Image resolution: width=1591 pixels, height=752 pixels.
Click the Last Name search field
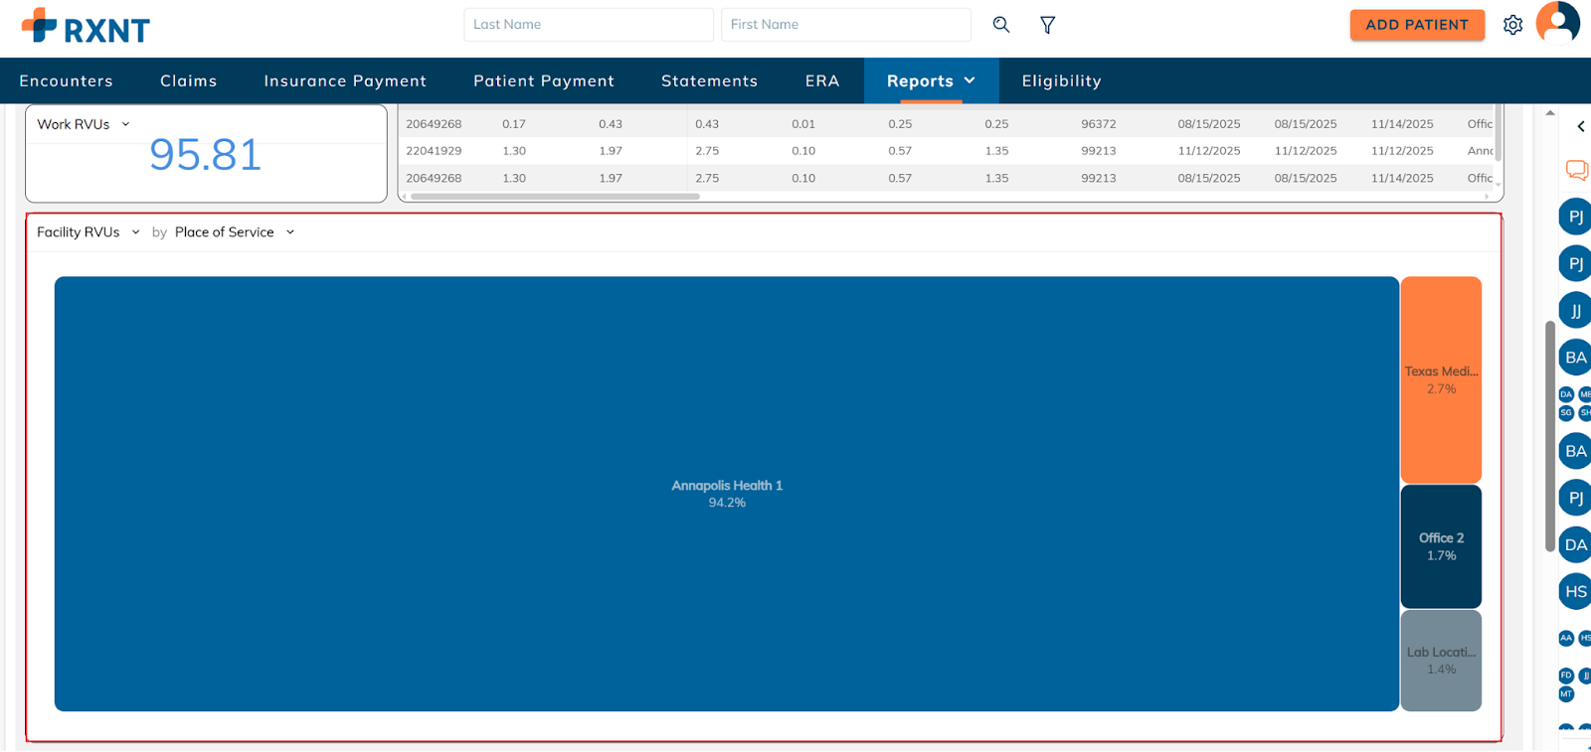coord(588,25)
